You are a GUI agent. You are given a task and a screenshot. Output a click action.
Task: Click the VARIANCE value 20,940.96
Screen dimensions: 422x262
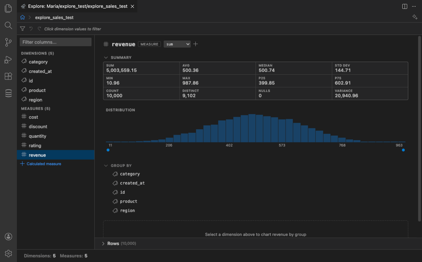point(347,96)
